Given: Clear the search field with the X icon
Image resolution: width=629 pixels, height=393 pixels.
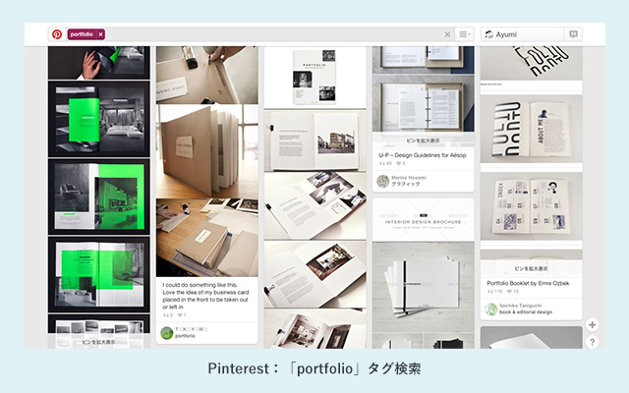Looking at the screenshot, I should point(448,34).
